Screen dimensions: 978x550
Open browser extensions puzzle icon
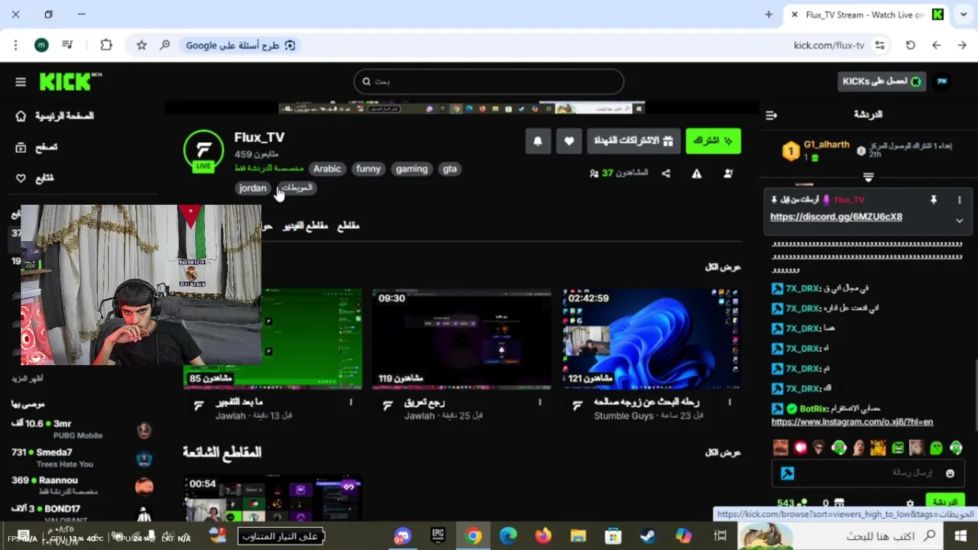pos(106,45)
